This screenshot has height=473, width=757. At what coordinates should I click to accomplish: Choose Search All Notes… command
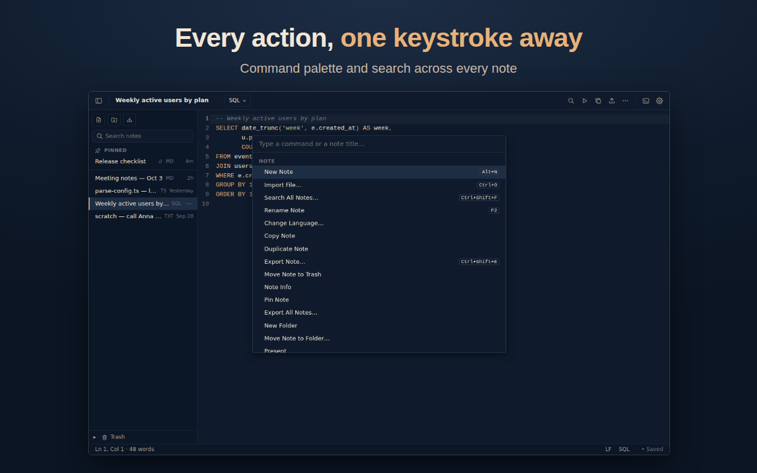tap(379, 197)
